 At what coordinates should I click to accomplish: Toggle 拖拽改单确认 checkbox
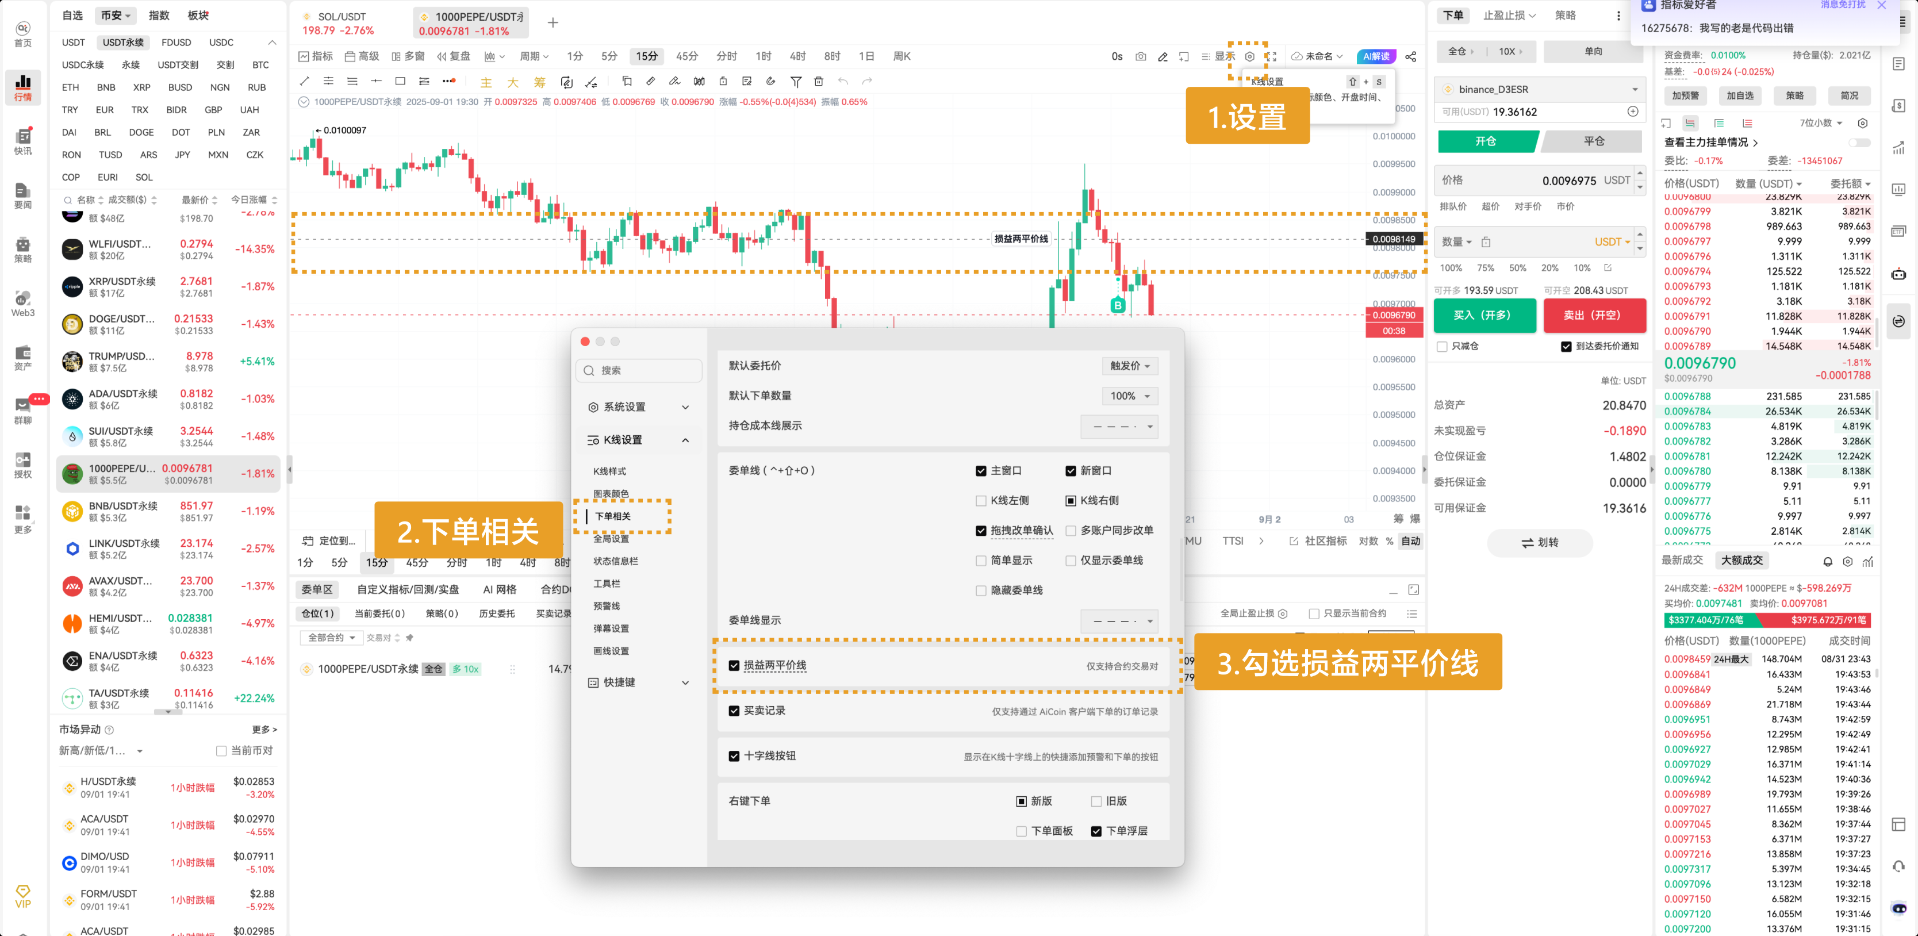(x=981, y=530)
